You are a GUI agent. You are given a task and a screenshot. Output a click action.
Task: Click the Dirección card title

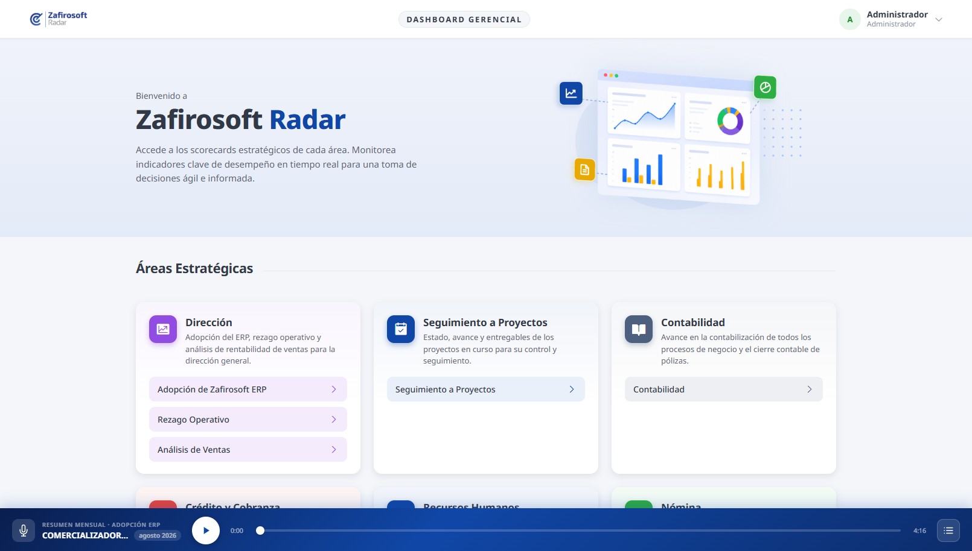point(209,323)
